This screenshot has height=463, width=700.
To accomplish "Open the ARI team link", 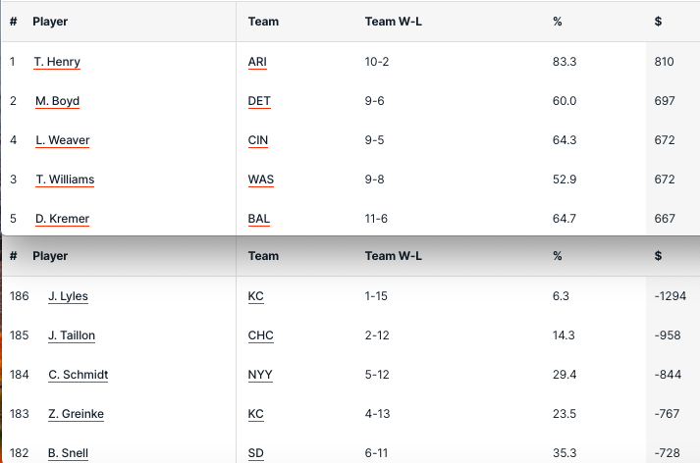I will coord(257,62).
